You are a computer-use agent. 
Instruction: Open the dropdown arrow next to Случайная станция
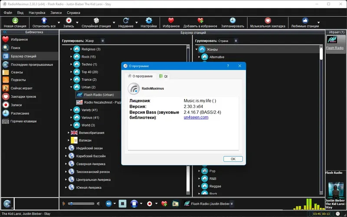tap(114, 23)
